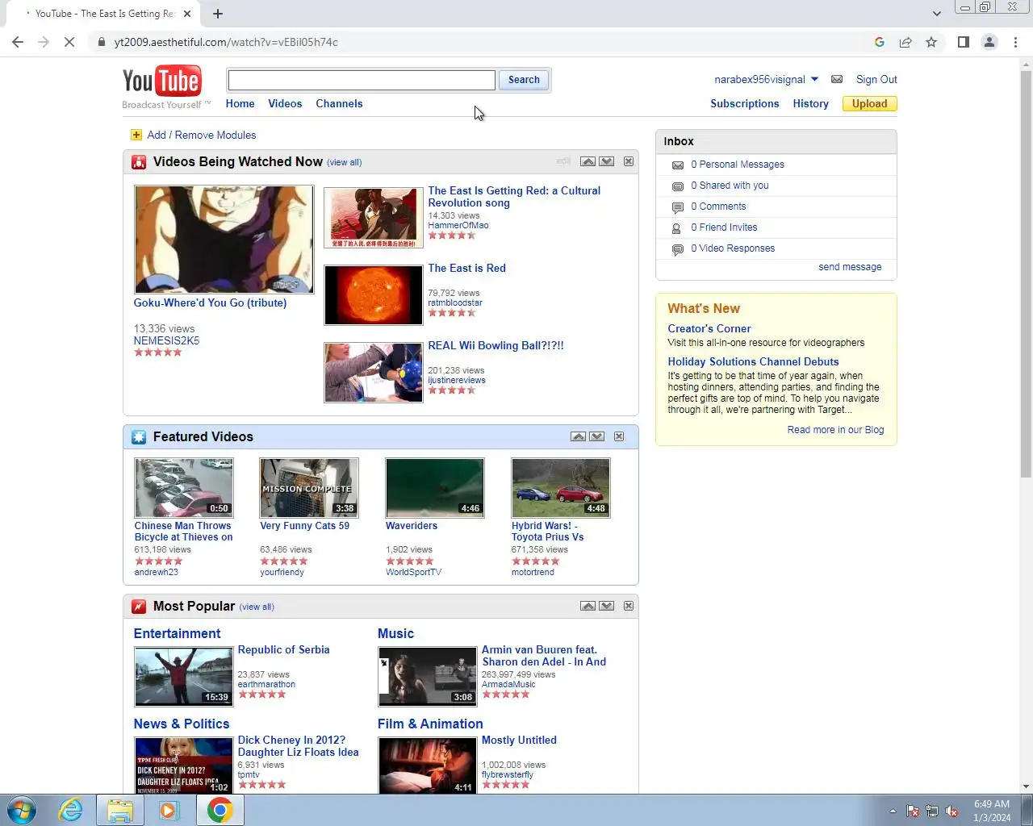This screenshot has height=826, width=1033.
Task: Click Add / Remove Modules link
Action: [202, 135]
